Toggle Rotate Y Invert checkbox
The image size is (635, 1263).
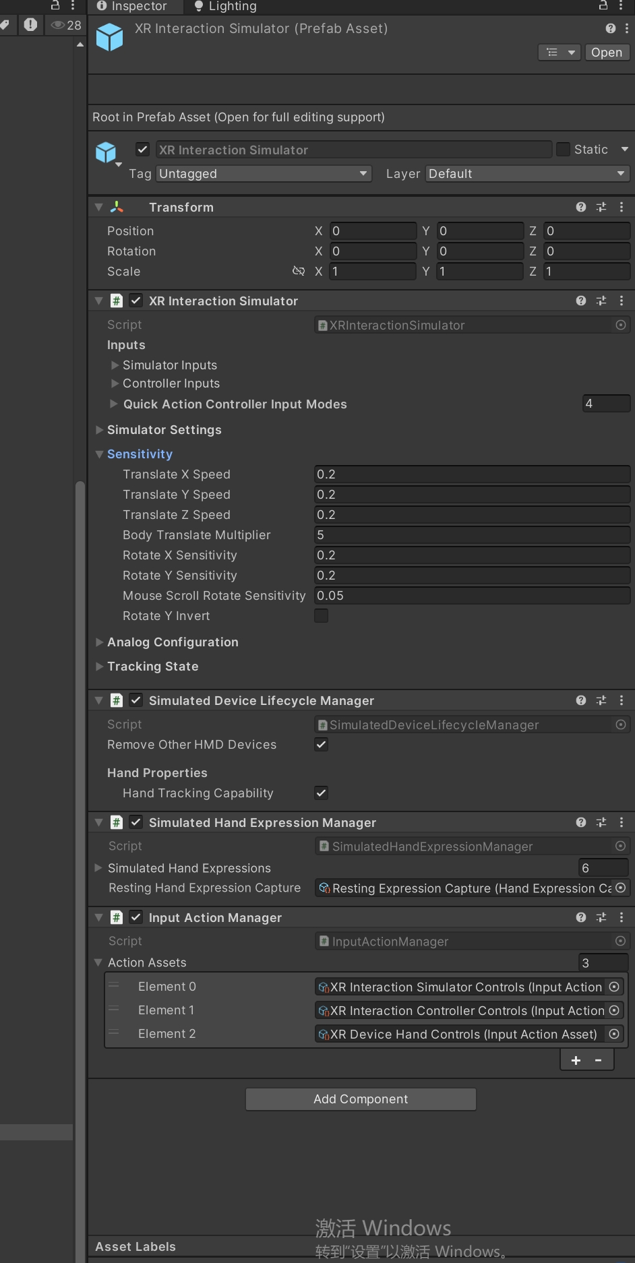pyautogui.click(x=322, y=616)
